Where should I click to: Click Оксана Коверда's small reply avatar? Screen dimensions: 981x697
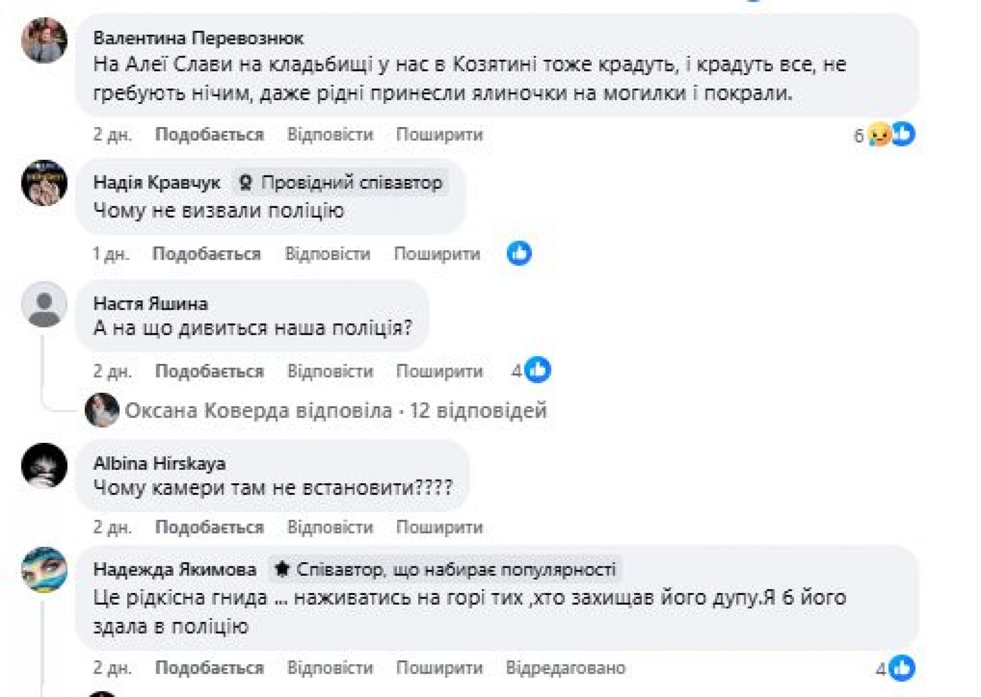tap(102, 410)
